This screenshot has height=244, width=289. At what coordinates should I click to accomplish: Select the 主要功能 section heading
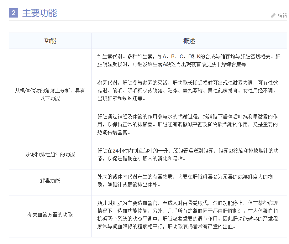pyautogui.click(x=39, y=13)
